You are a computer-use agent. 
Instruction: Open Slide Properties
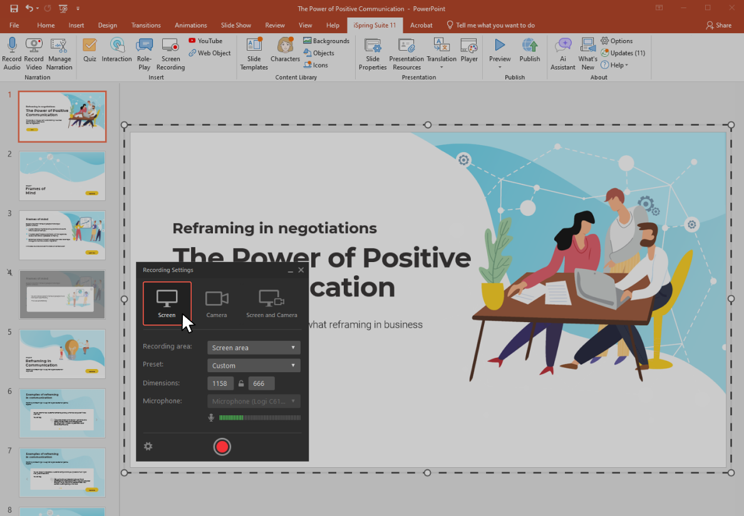tap(373, 53)
